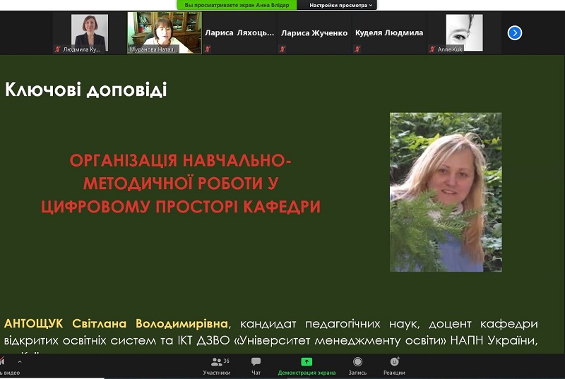Select the Anne Kuk participant thumbnail
This screenshot has width=565, height=379.
point(464,32)
